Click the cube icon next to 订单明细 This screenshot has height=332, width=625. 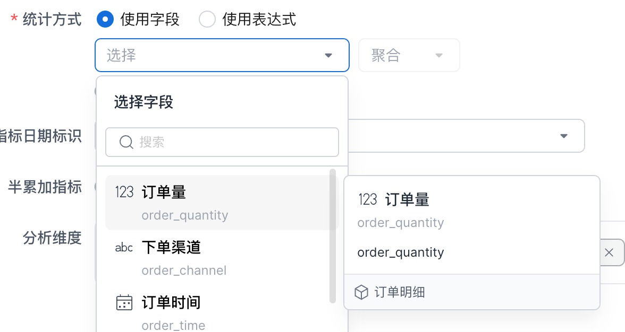[361, 292]
